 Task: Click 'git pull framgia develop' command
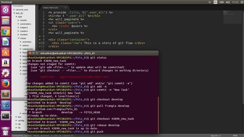point(110,106)
